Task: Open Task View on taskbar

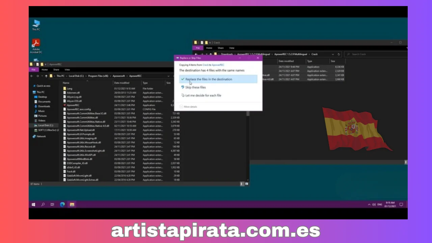Action: click(52, 205)
